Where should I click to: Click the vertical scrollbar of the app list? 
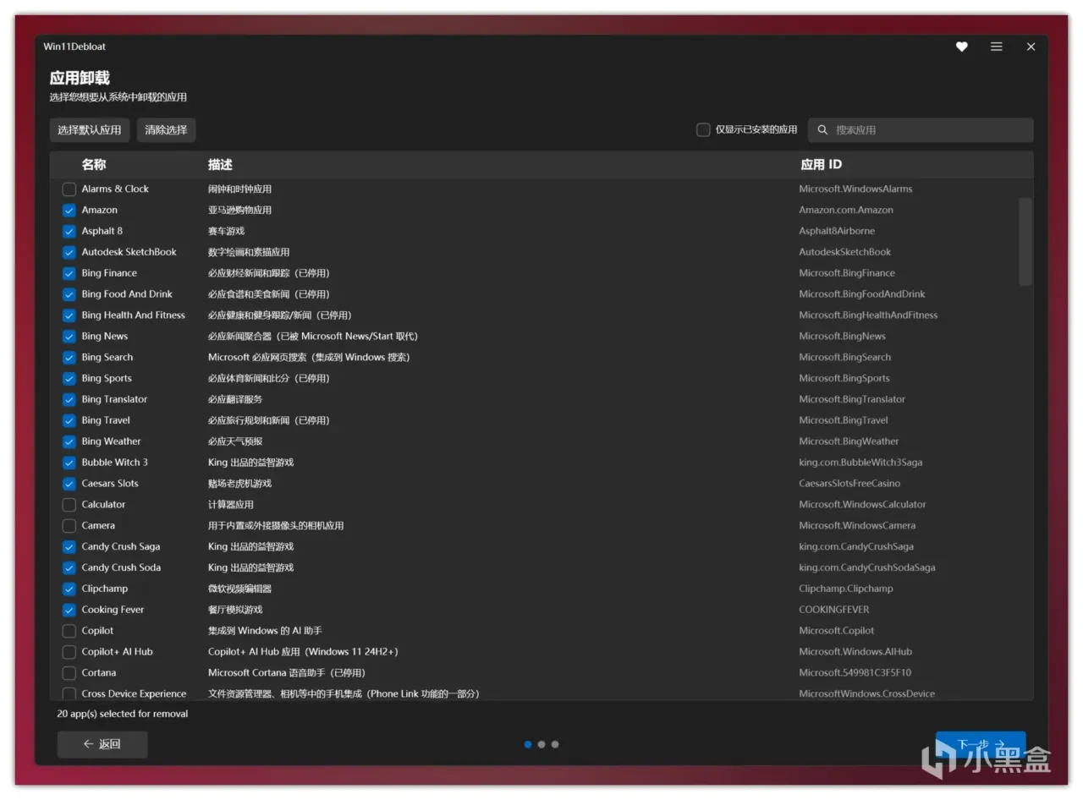1025,242
